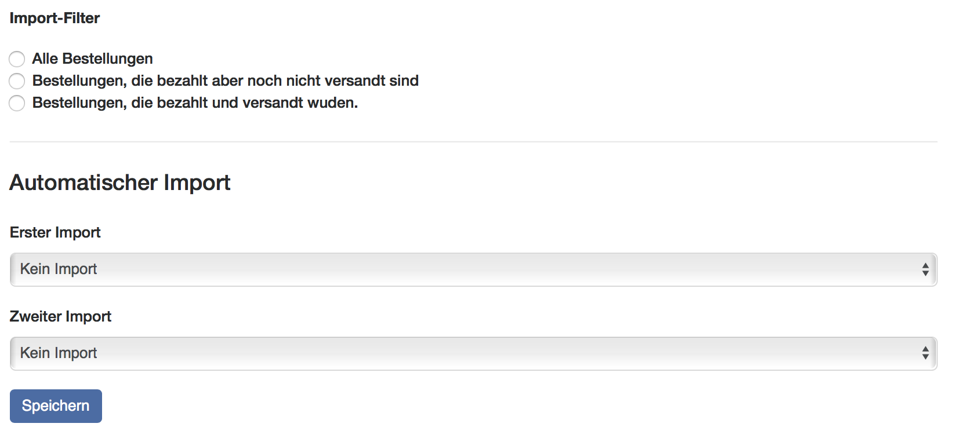Click "Kein Import" text in Zweiter Import field
The image size is (965, 438).
59,353
